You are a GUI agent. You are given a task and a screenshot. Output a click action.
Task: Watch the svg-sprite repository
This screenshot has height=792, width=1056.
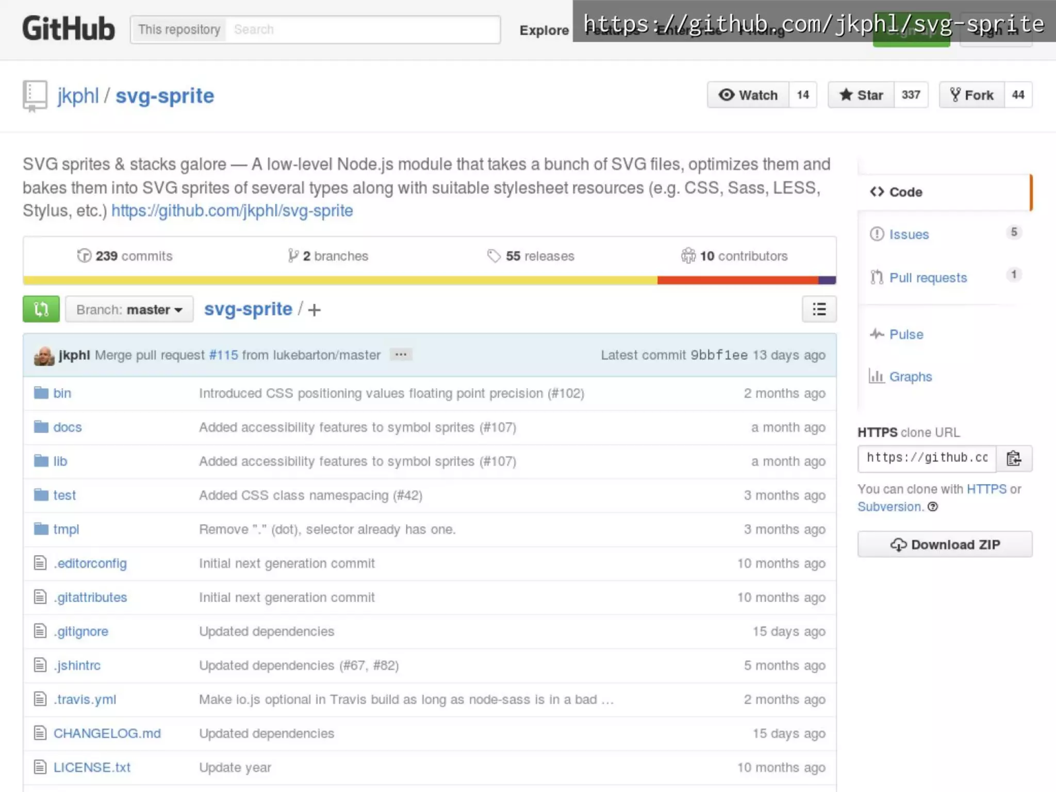pyautogui.click(x=748, y=95)
